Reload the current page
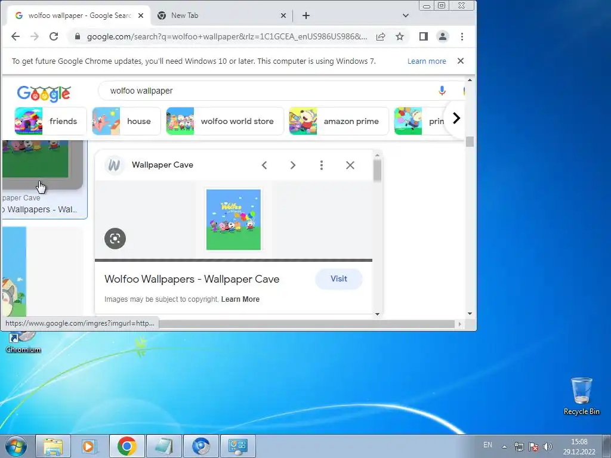Screen dimensions: 611x458 54,36
